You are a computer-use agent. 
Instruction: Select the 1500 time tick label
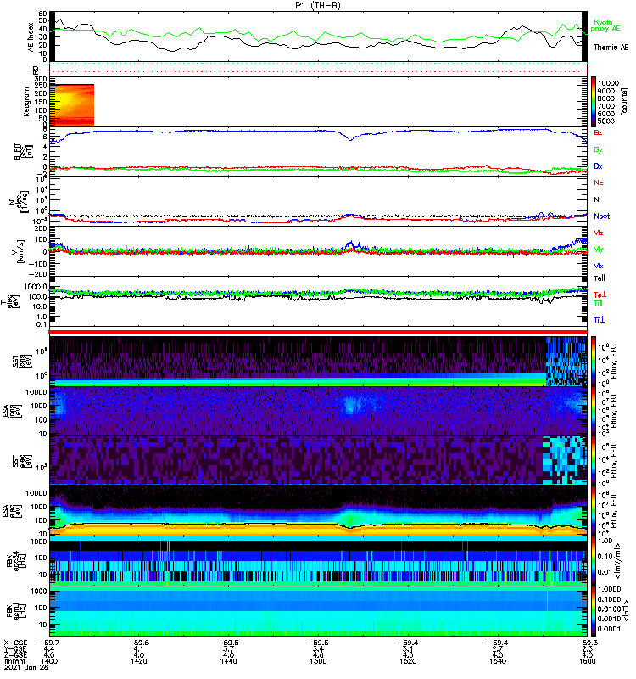(x=318, y=661)
